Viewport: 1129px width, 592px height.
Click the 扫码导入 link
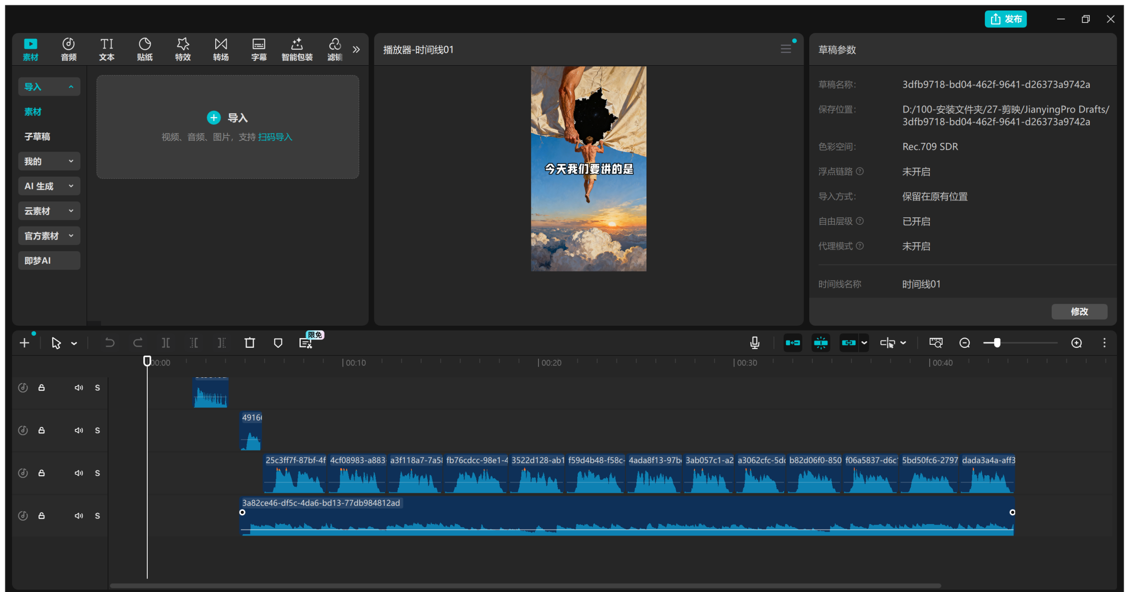[x=275, y=137]
